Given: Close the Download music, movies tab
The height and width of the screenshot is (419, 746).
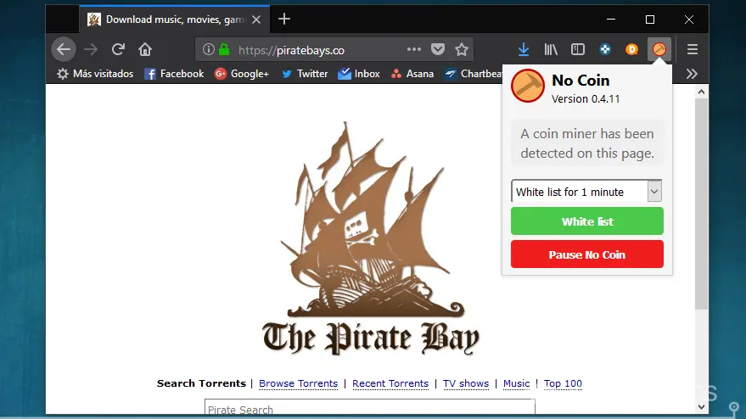Looking at the screenshot, I should [x=256, y=20].
